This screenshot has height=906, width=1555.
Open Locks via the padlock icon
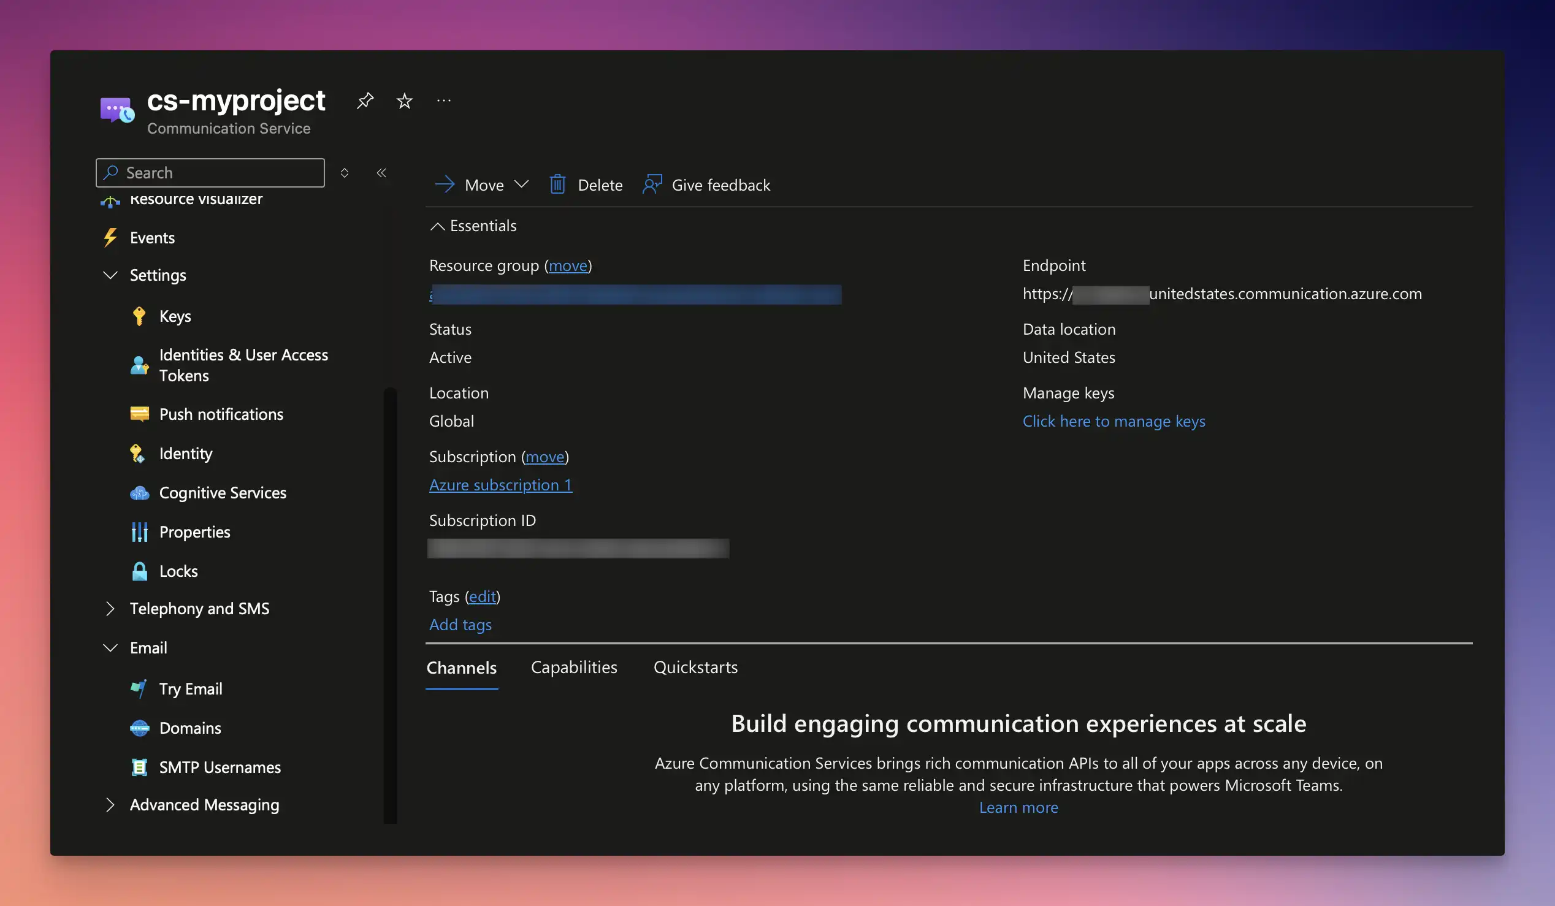tap(139, 571)
